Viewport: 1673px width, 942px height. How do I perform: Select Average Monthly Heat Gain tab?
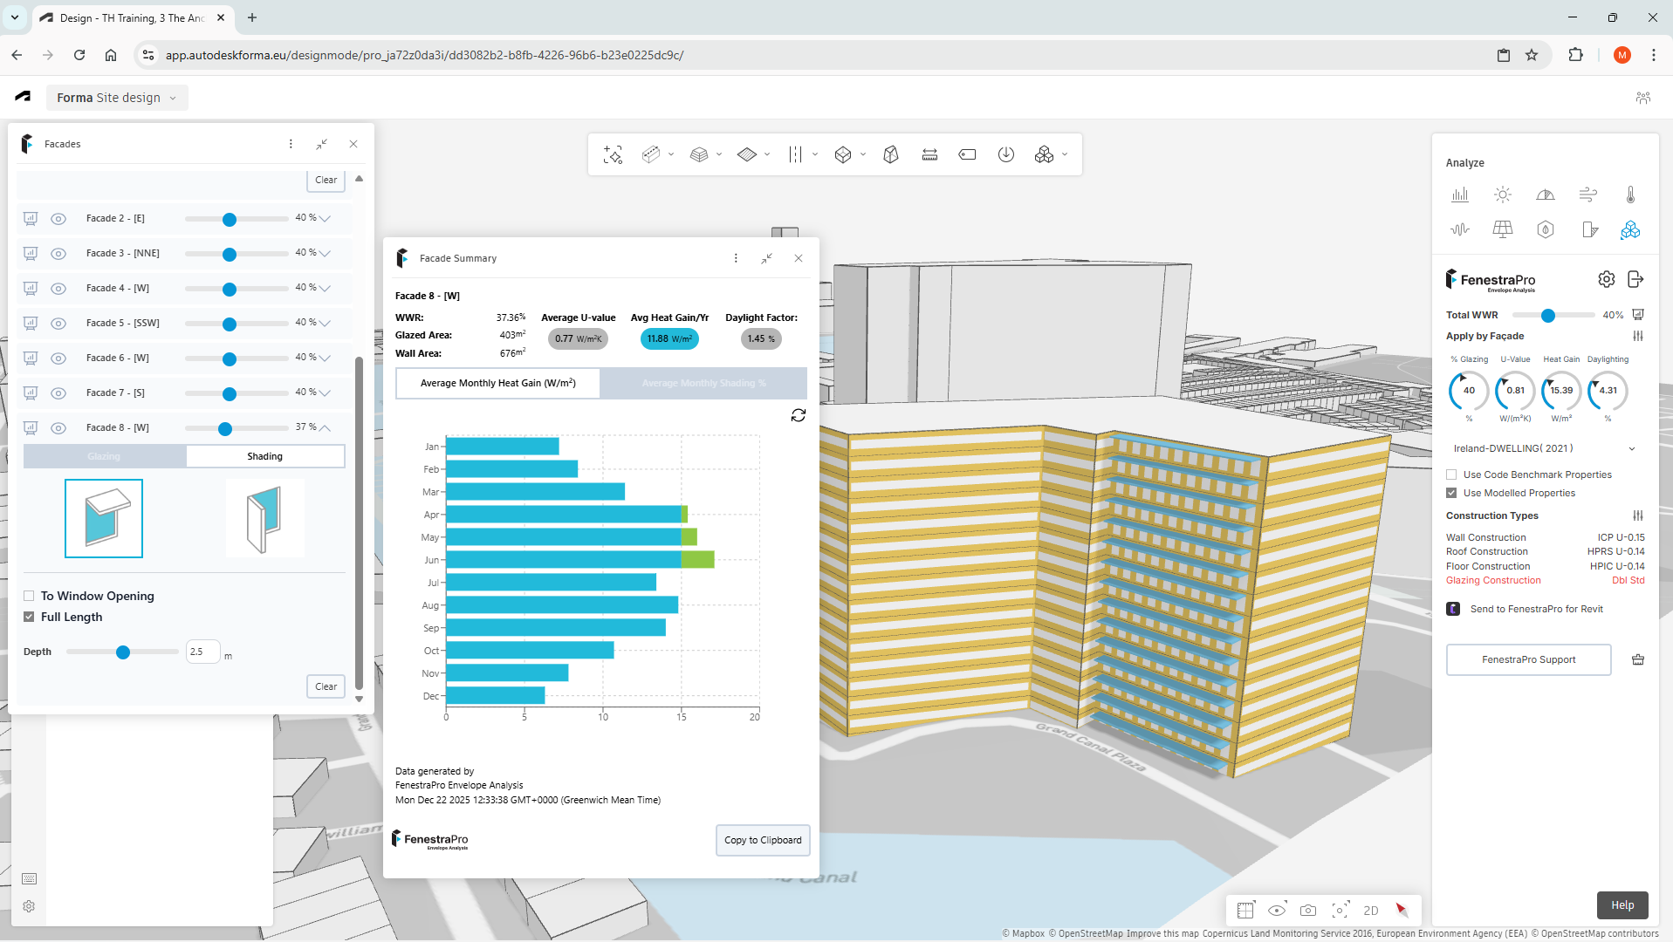tap(498, 383)
